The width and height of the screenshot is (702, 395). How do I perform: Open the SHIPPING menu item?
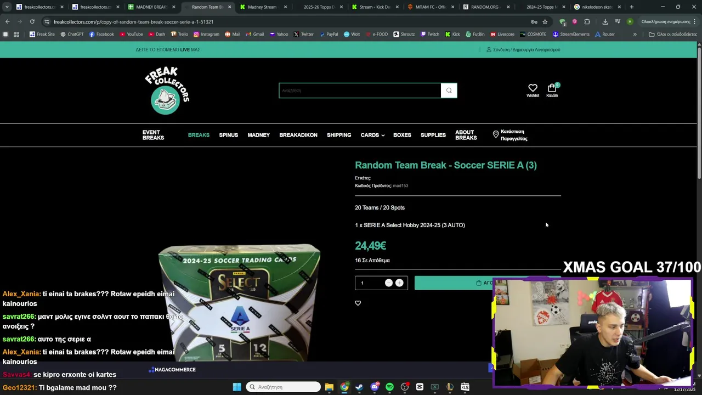pos(339,135)
